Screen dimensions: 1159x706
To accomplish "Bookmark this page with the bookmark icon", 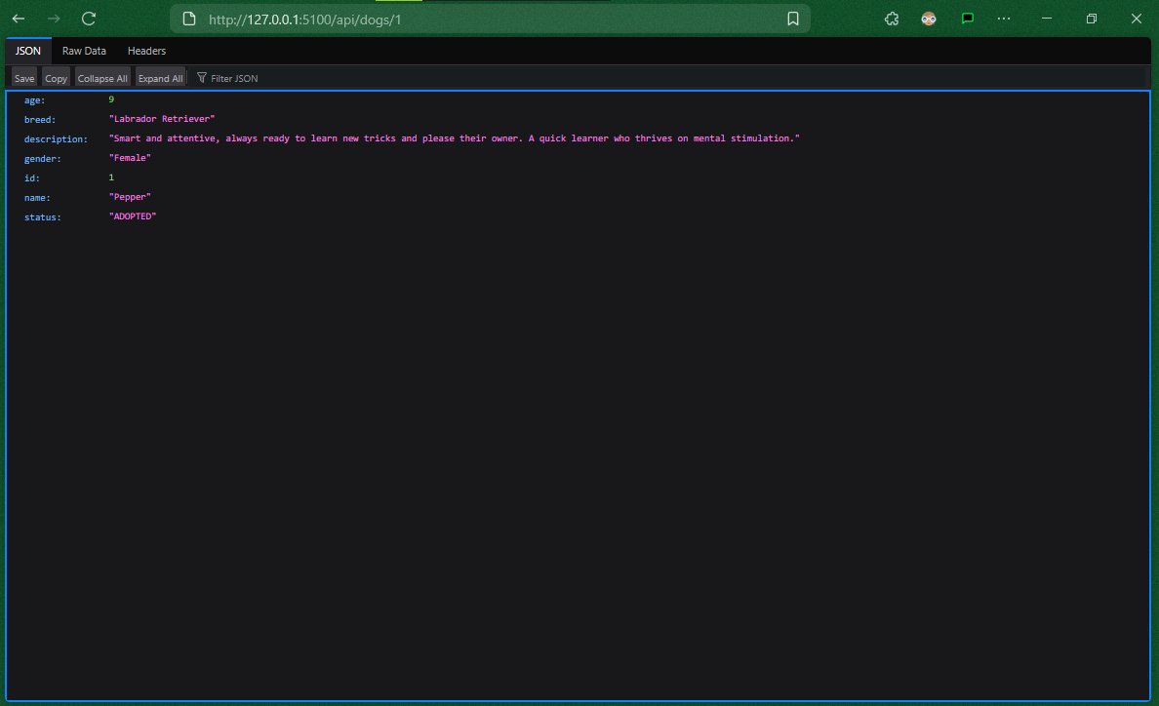I will tap(793, 19).
